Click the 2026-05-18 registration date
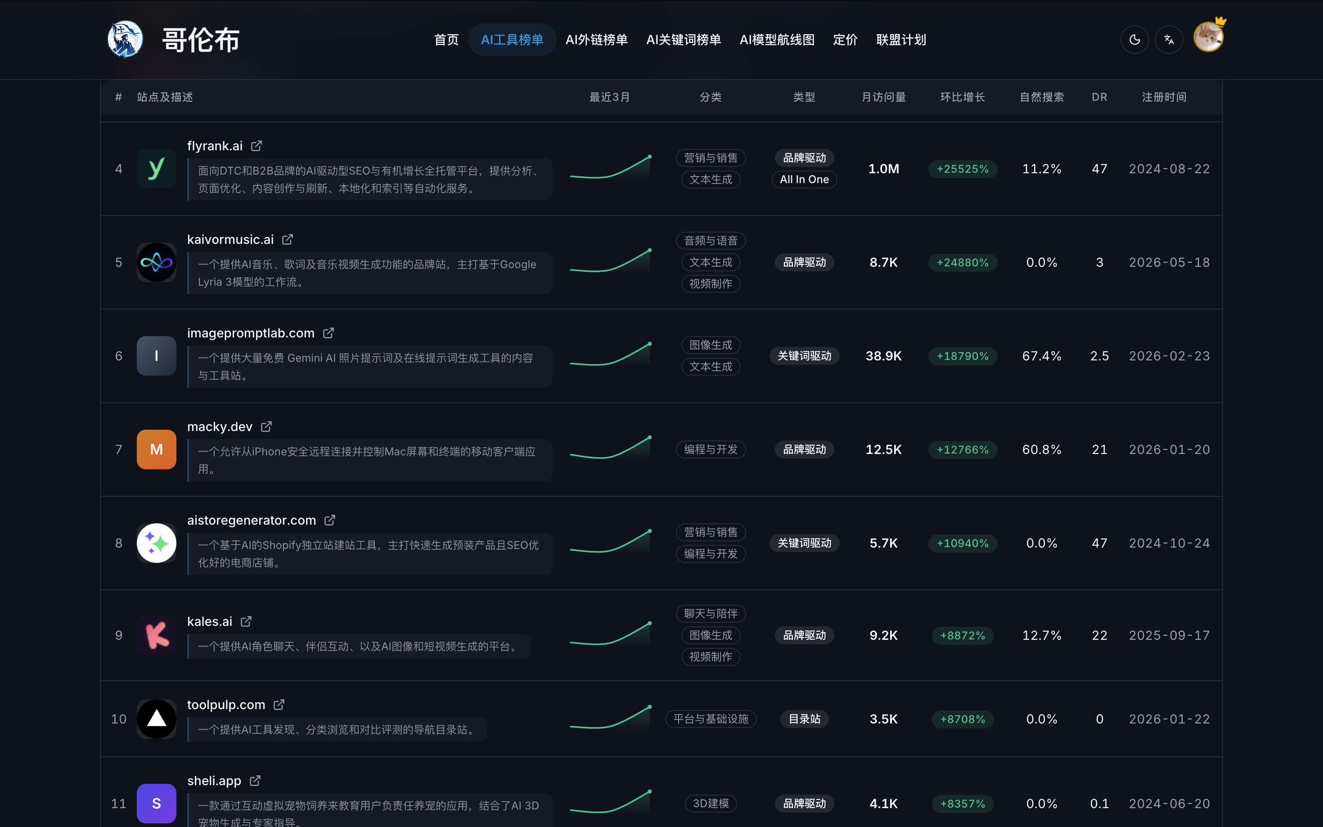This screenshot has height=827, width=1323. tap(1169, 262)
